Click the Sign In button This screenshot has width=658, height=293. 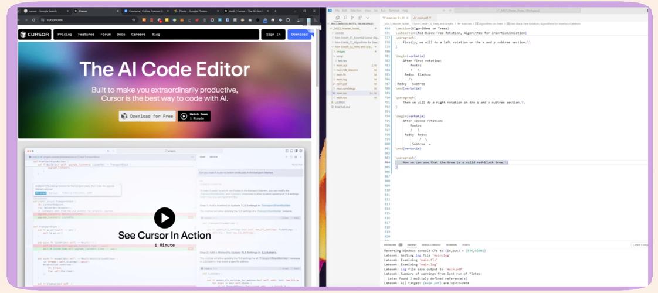[x=273, y=35]
